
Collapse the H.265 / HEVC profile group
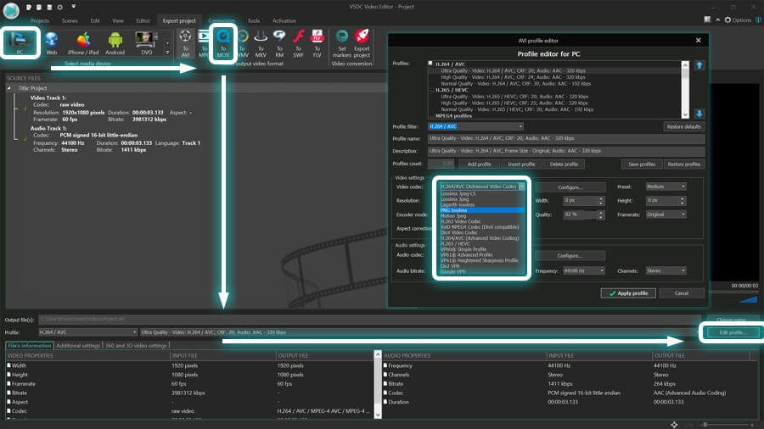tap(432, 90)
